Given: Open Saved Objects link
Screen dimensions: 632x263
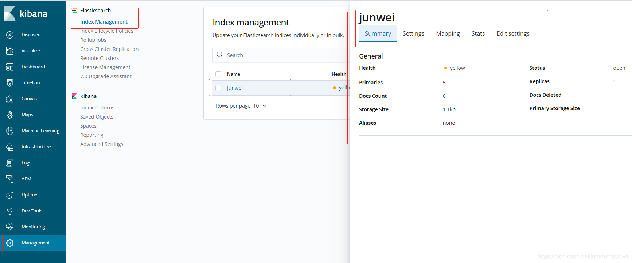Looking at the screenshot, I should tap(97, 117).
